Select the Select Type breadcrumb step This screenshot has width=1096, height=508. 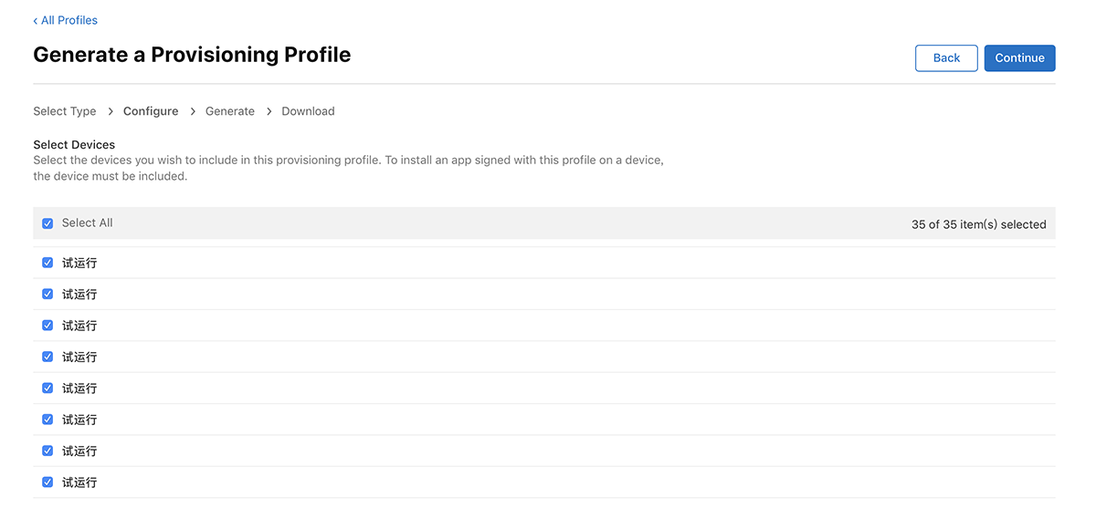[64, 111]
